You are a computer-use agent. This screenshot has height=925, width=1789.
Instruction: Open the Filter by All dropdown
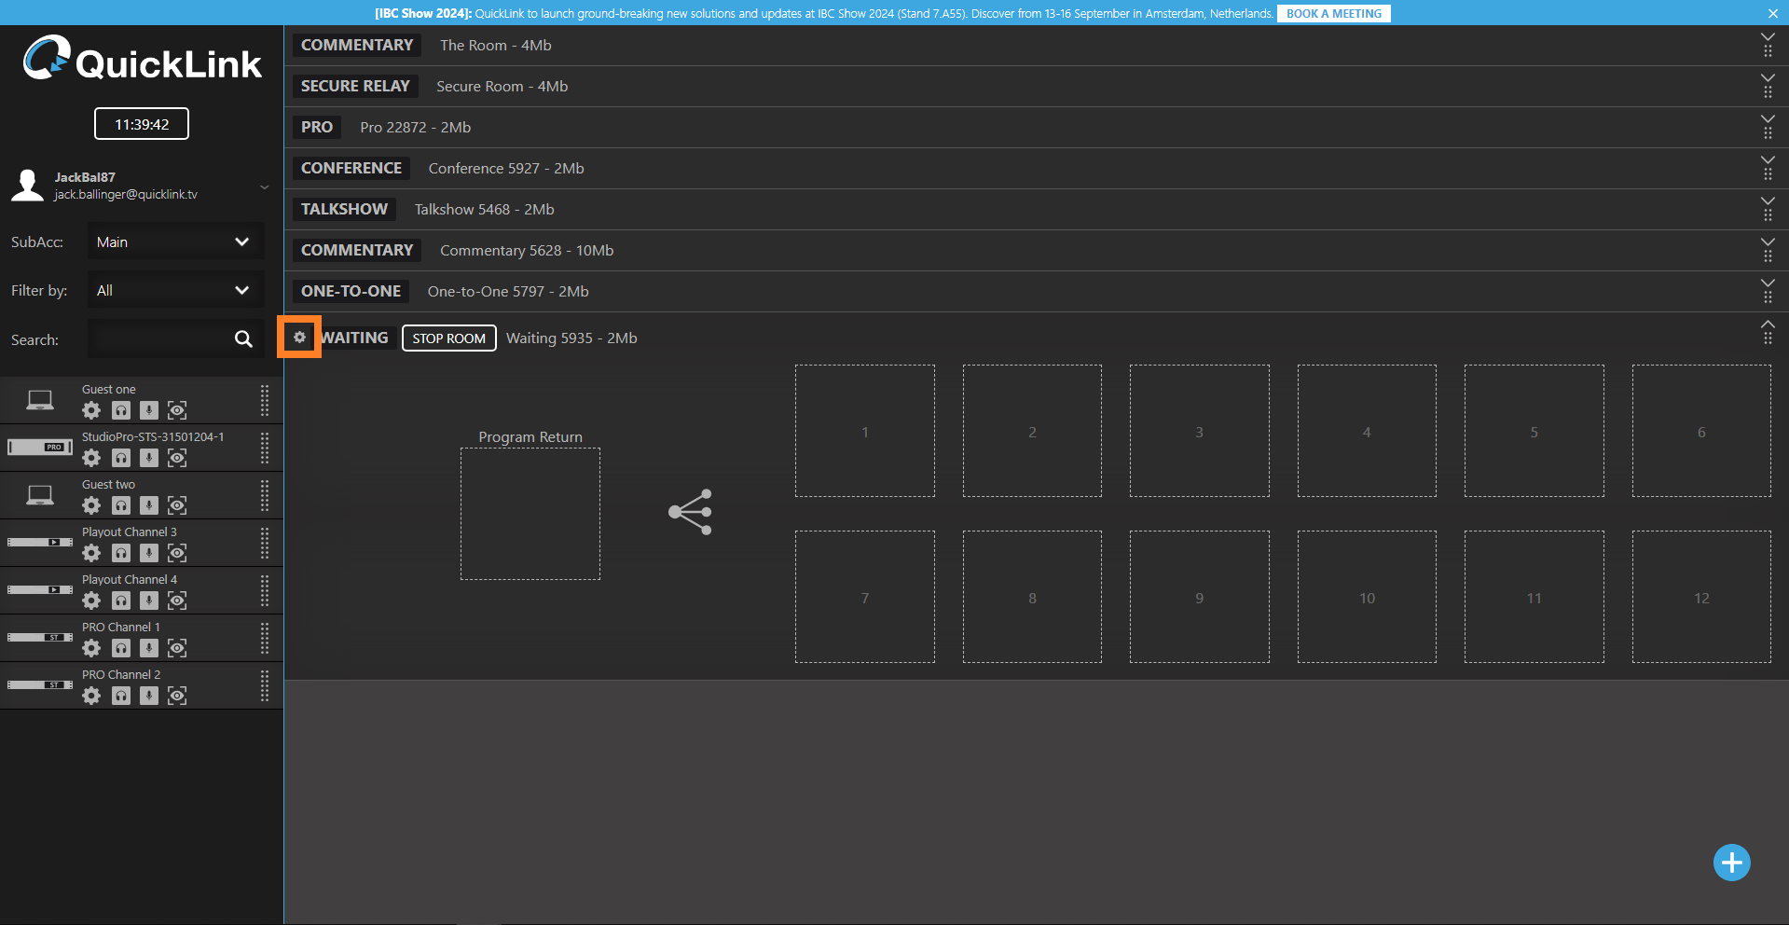[175, 291]
